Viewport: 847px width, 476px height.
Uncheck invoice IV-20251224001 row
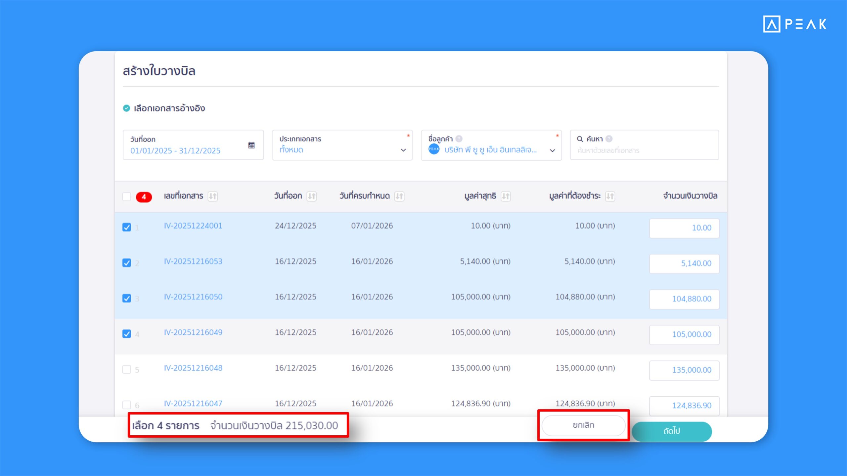[x=127, y=227]
